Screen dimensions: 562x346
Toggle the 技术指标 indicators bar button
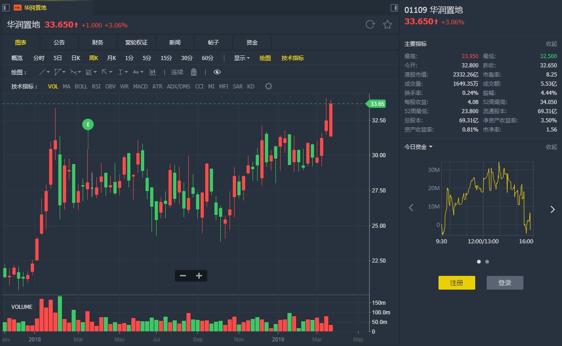(292, 58)
